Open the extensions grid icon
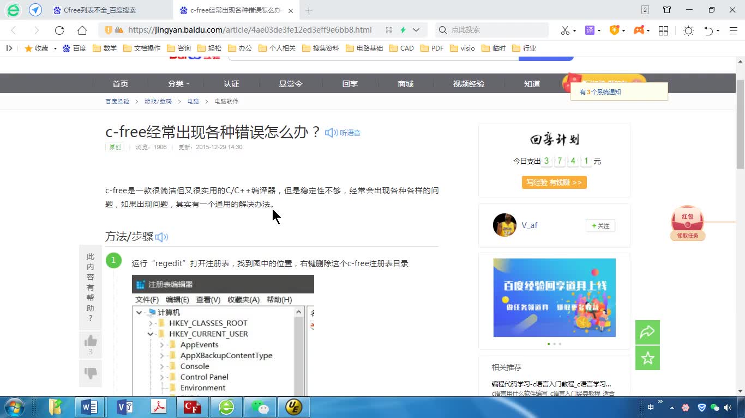This screenshot has height=418, width=745. [664, 30]
